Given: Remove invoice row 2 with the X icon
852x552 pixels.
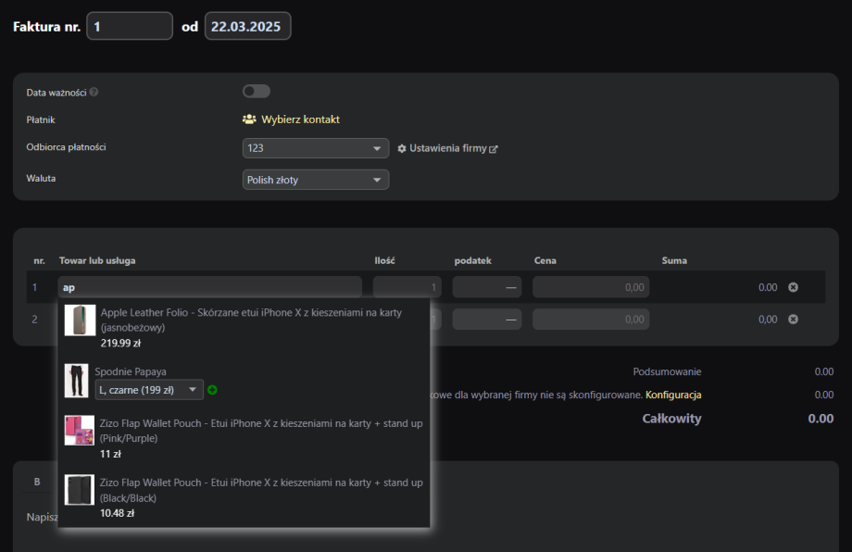Looking at the screenshot, I should click(x=793, y=320).
